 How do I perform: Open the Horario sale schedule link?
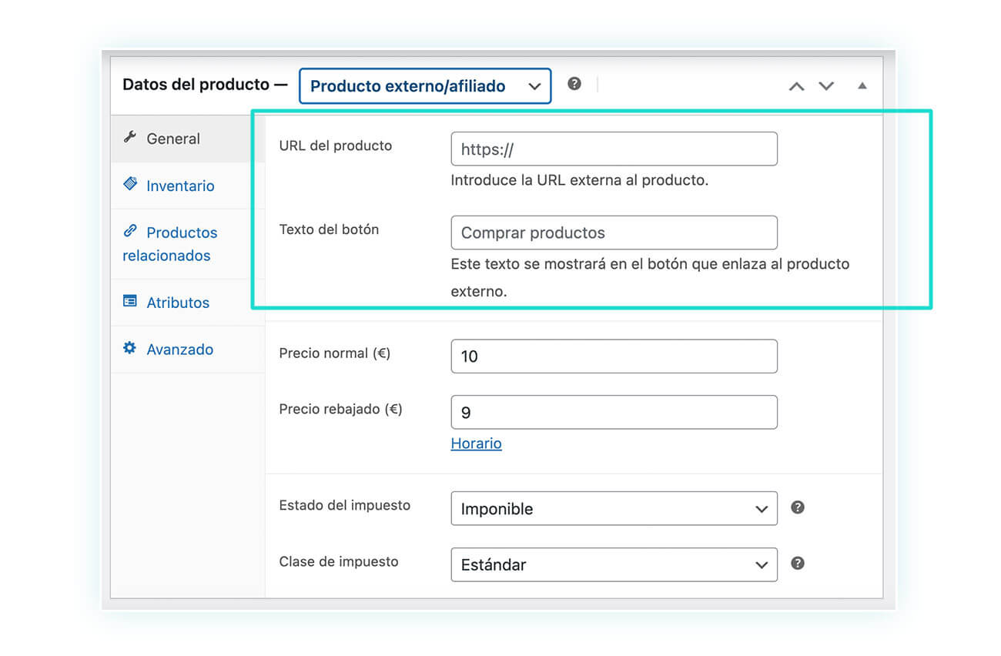click(476, 443)
